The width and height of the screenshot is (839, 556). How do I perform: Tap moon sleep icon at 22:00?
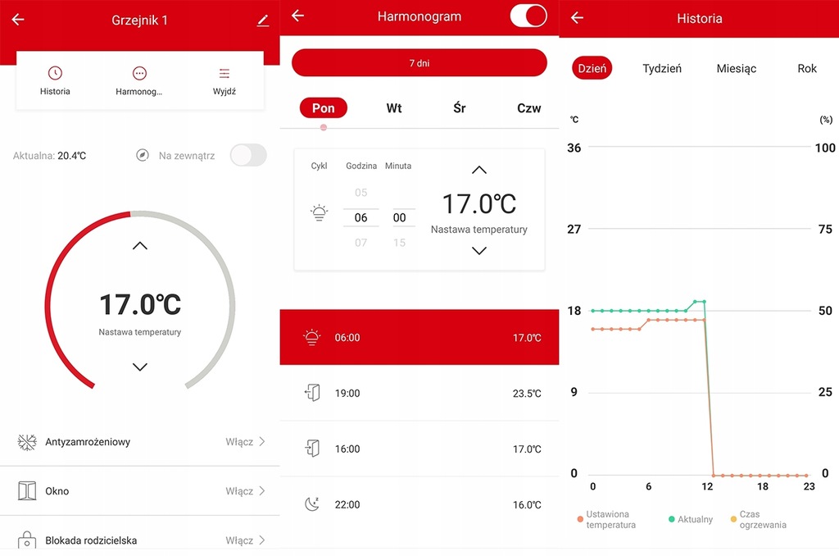(312, 504)
